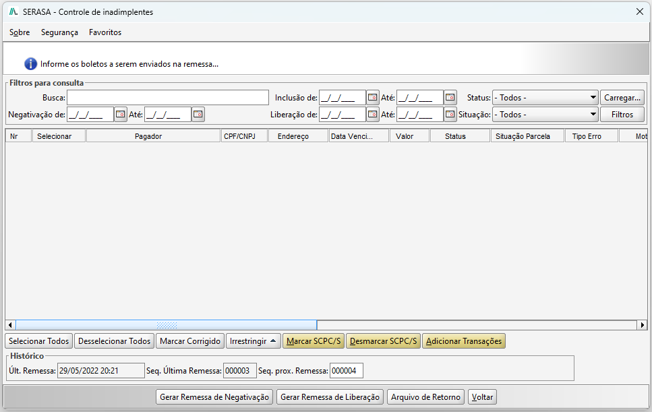Click the Carregar... button
Image resolution: width=652 pixels, height=412 pixels.
point(622,98)
